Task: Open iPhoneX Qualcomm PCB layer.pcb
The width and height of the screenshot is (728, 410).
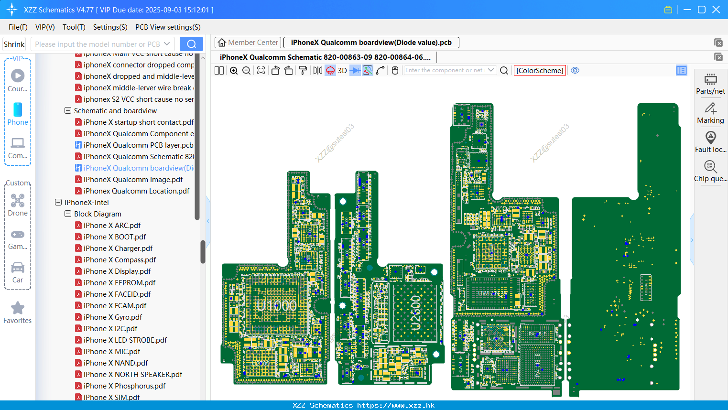Action: point(139,145)
